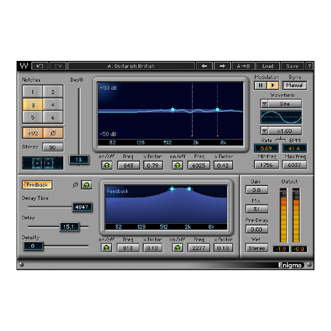Click the Mix value field 31
The width and height of the screenshot is (331, 331).
click(257, 209)
